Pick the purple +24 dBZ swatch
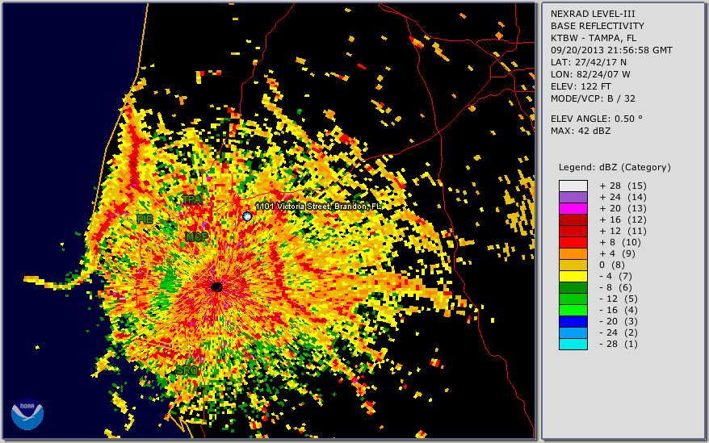709x443 pixels. pos(573,197)
